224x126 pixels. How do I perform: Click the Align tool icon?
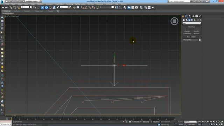click(120, 7)
